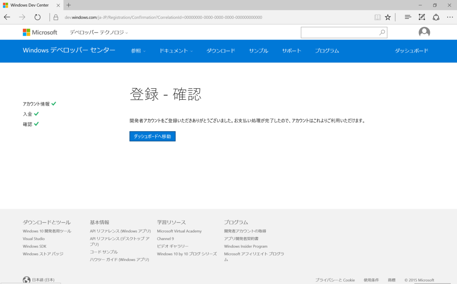
Task: Open 開発者アカウントの取得 footer link
Action: (245, 231)
